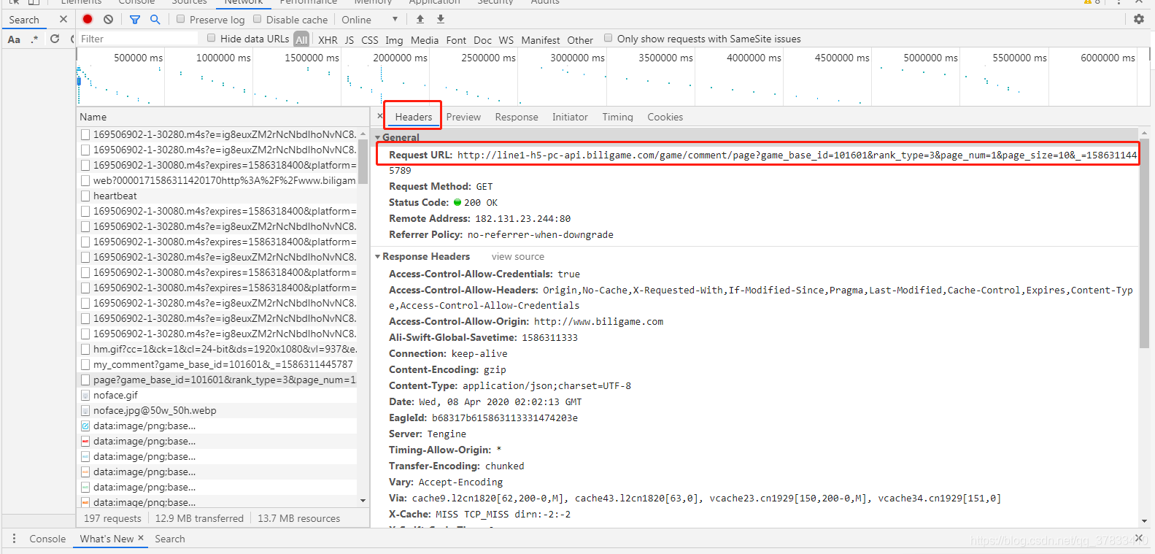Click the 197 requests status entry

point(112,518)
